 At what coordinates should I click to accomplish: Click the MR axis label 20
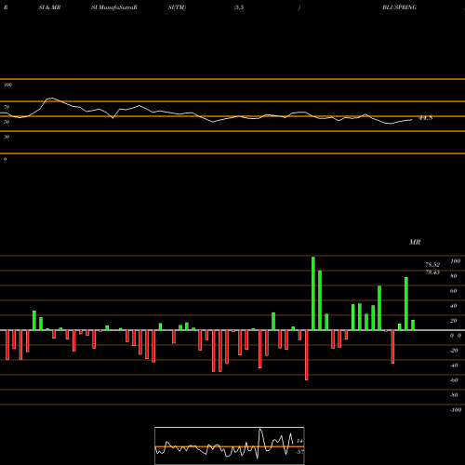click(454, 321)
